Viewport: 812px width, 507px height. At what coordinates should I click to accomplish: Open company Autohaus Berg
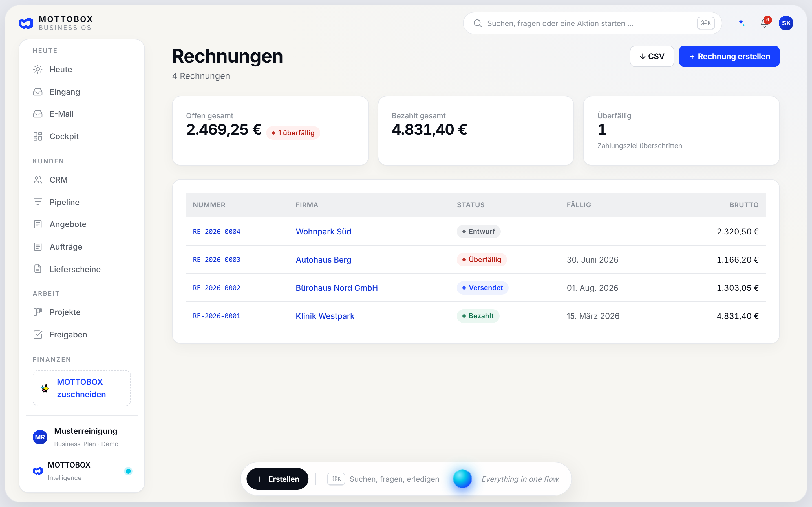click(323, 259)
